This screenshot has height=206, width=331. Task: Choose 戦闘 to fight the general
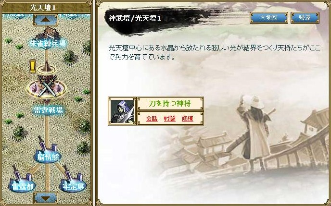(x=170, y=119)
